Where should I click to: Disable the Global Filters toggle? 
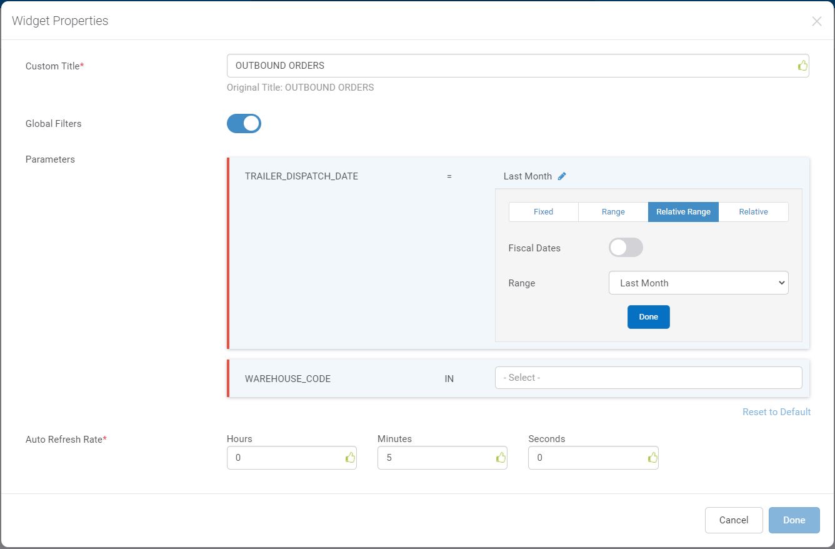click(x=244, y=124)
